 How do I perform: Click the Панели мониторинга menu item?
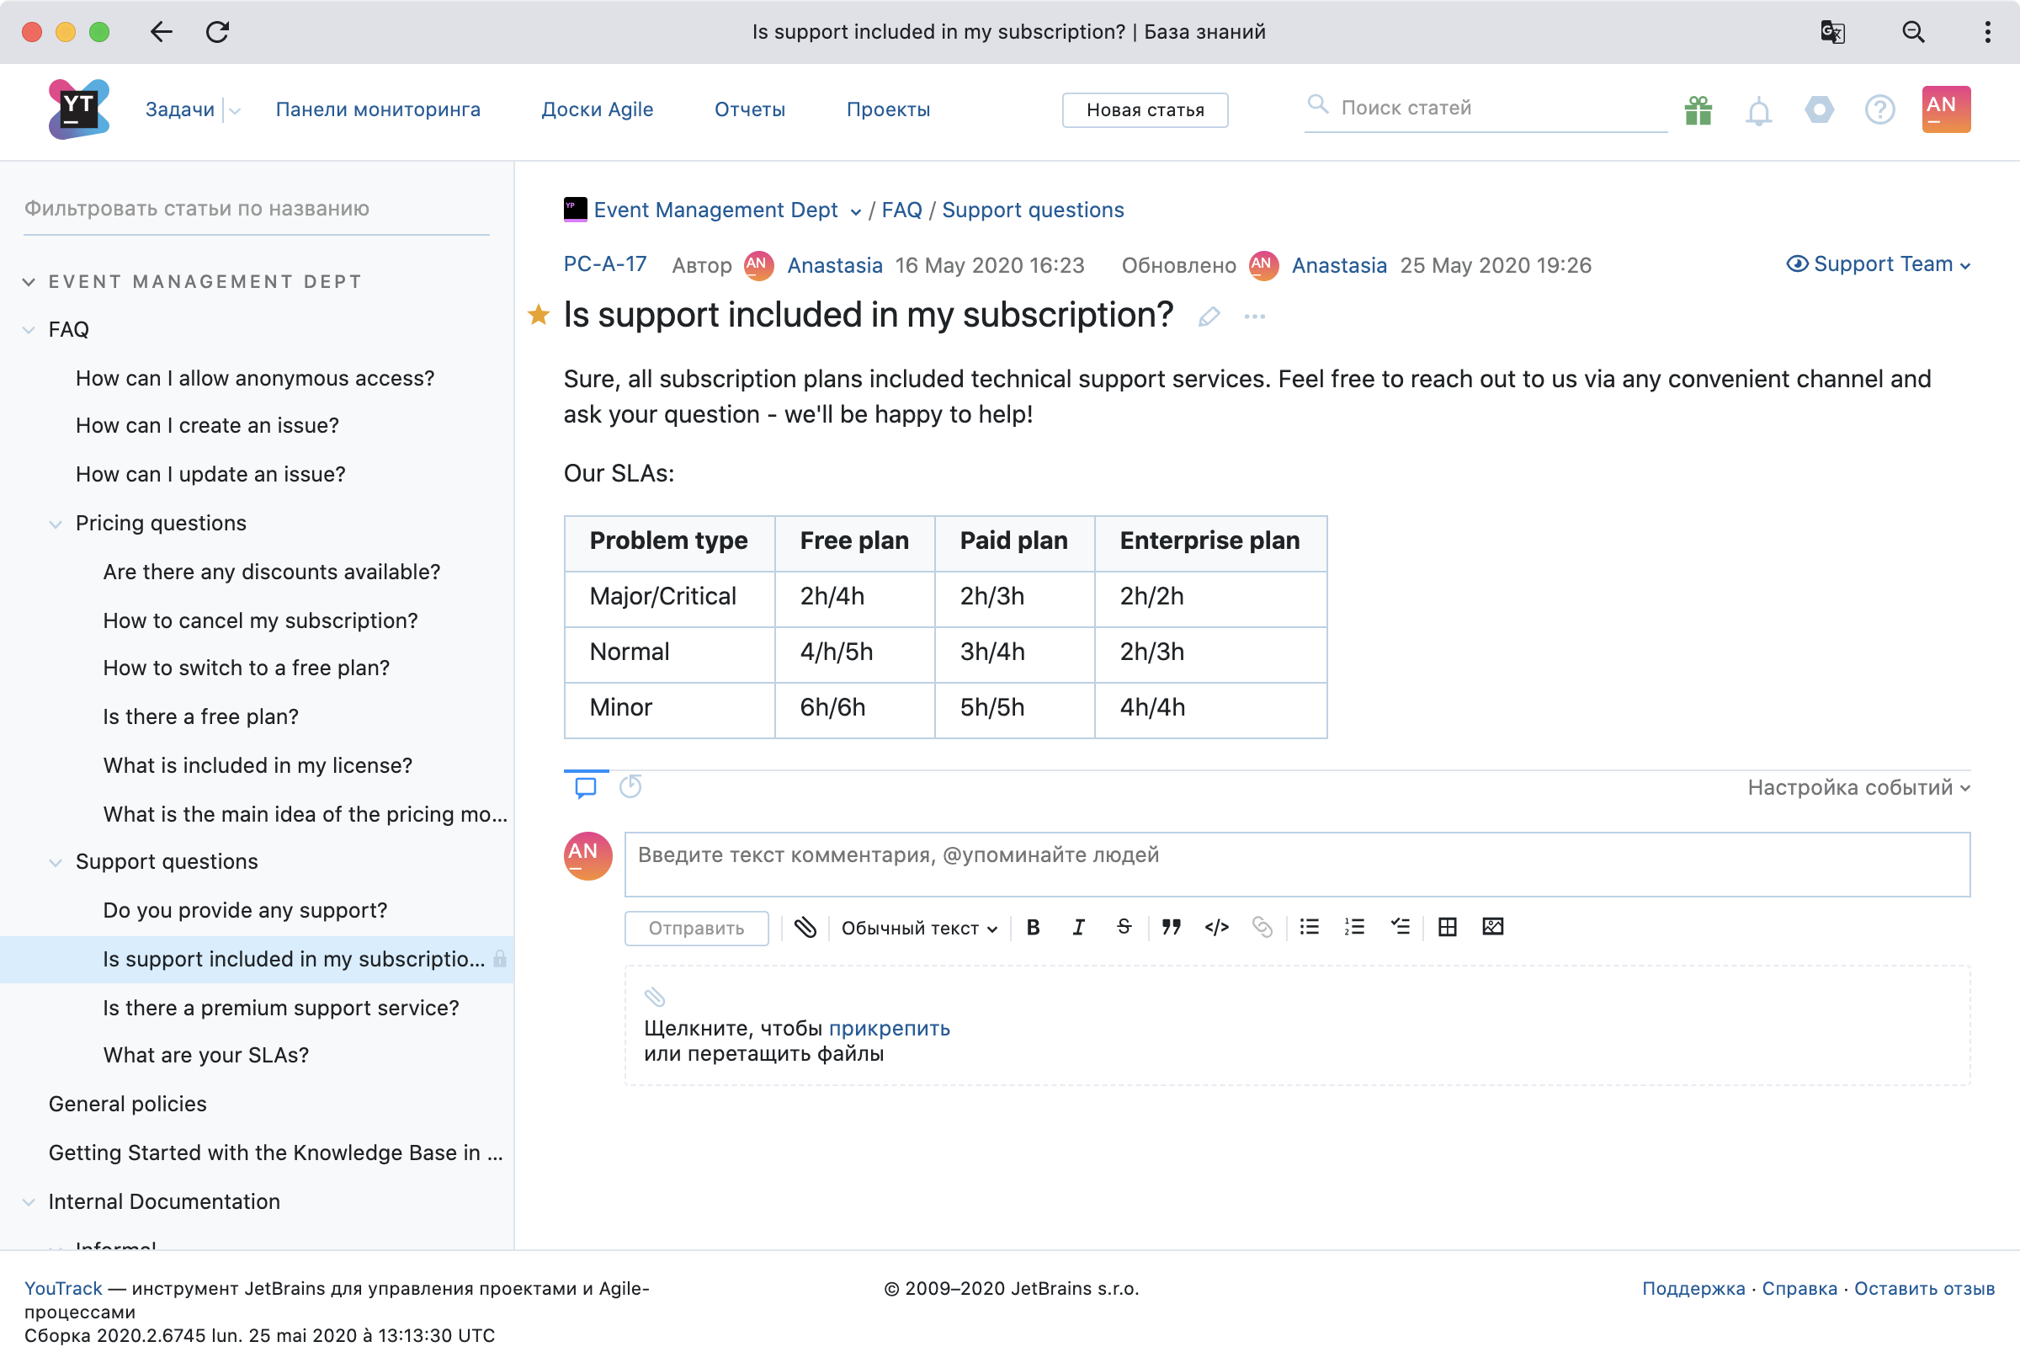click(x=377, y=107)
